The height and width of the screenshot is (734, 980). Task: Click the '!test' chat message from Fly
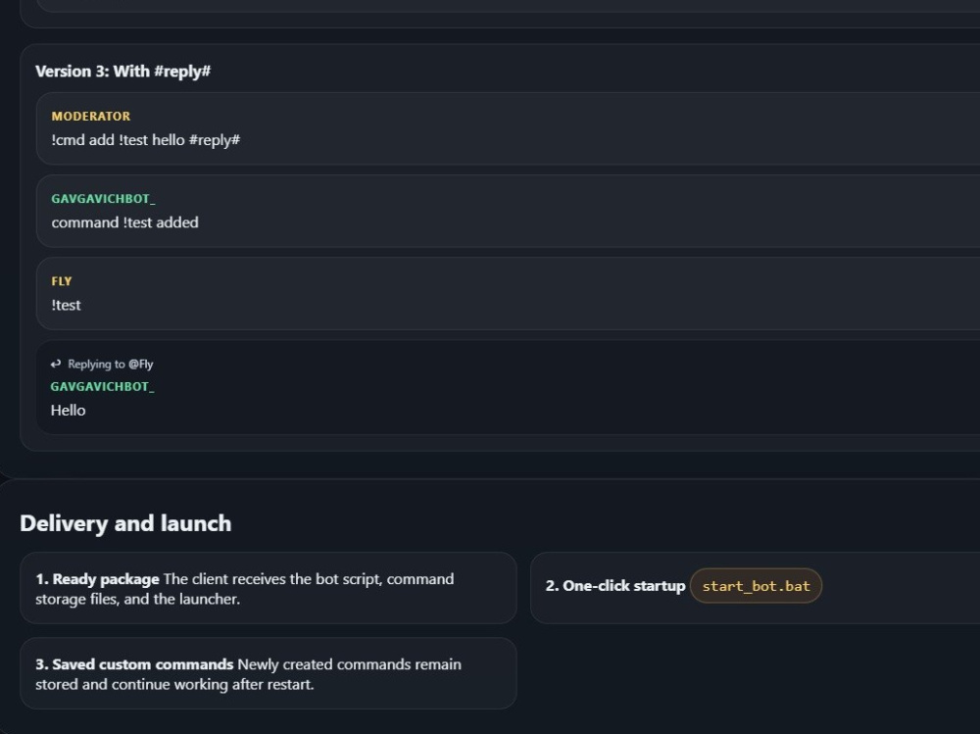point(66,305)
